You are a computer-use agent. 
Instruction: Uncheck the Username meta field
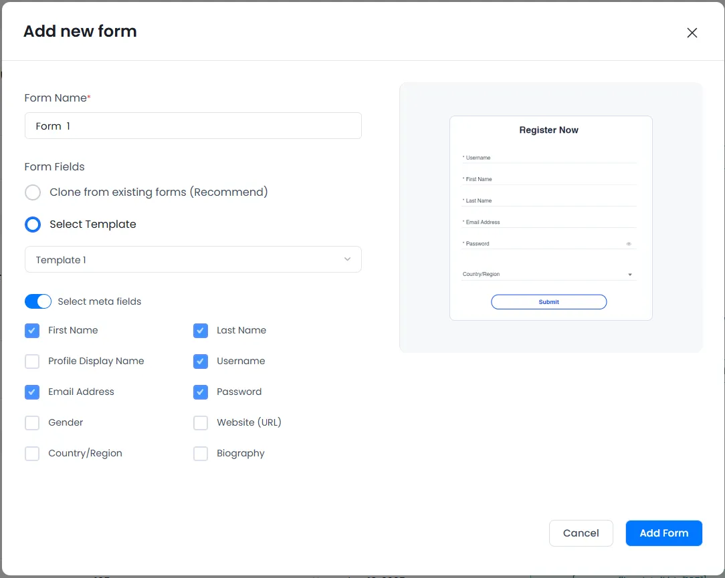point(201,361)
